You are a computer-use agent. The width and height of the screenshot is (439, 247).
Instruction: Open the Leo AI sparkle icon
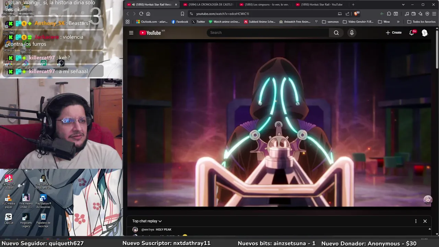point(420,14)
